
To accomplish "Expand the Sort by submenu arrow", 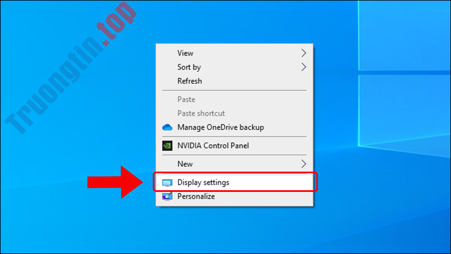I will pyautogui.click(x=303, y=67).
